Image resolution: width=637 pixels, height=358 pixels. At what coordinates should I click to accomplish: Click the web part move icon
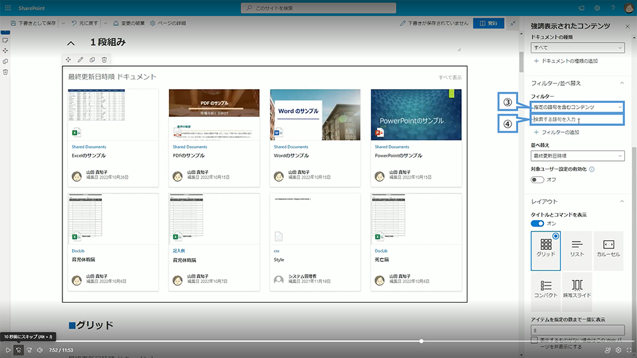tap(68, 60)
